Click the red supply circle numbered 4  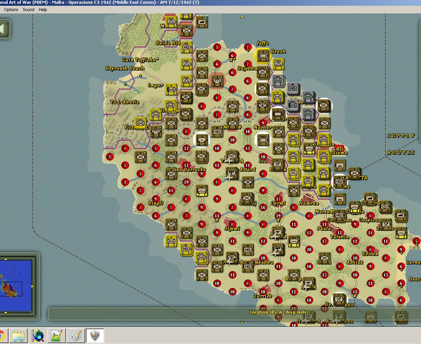point(125,148)
